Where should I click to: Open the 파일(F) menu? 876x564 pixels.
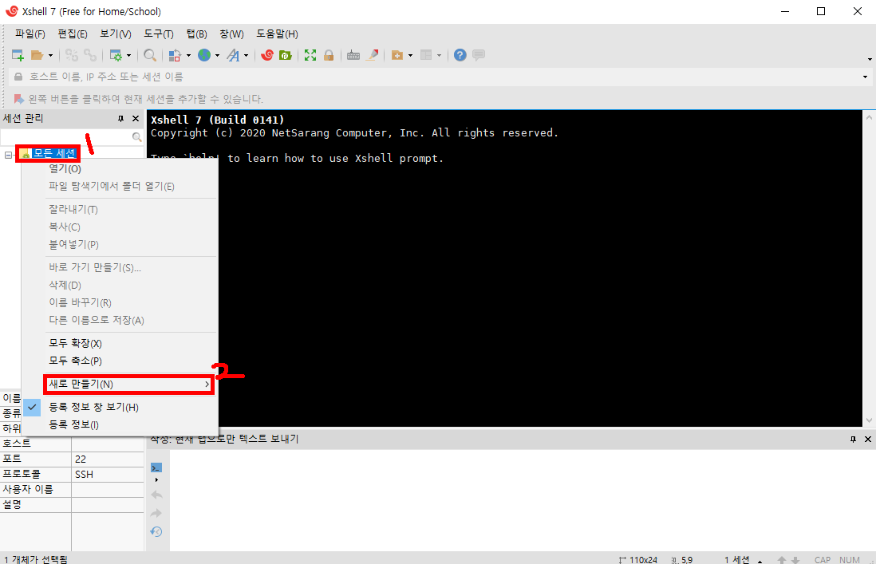pos(30,34)
